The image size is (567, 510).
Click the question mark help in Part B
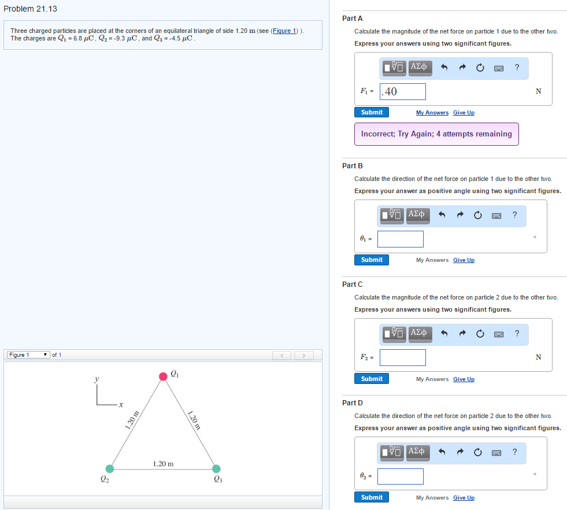[x=514, y=215]
